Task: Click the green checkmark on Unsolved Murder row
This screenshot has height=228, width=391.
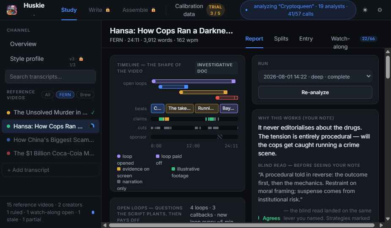Action: tap(93, 112)
